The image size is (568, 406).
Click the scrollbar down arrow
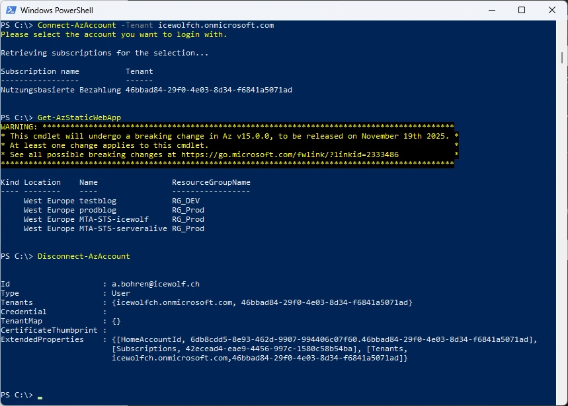[562, 401]
